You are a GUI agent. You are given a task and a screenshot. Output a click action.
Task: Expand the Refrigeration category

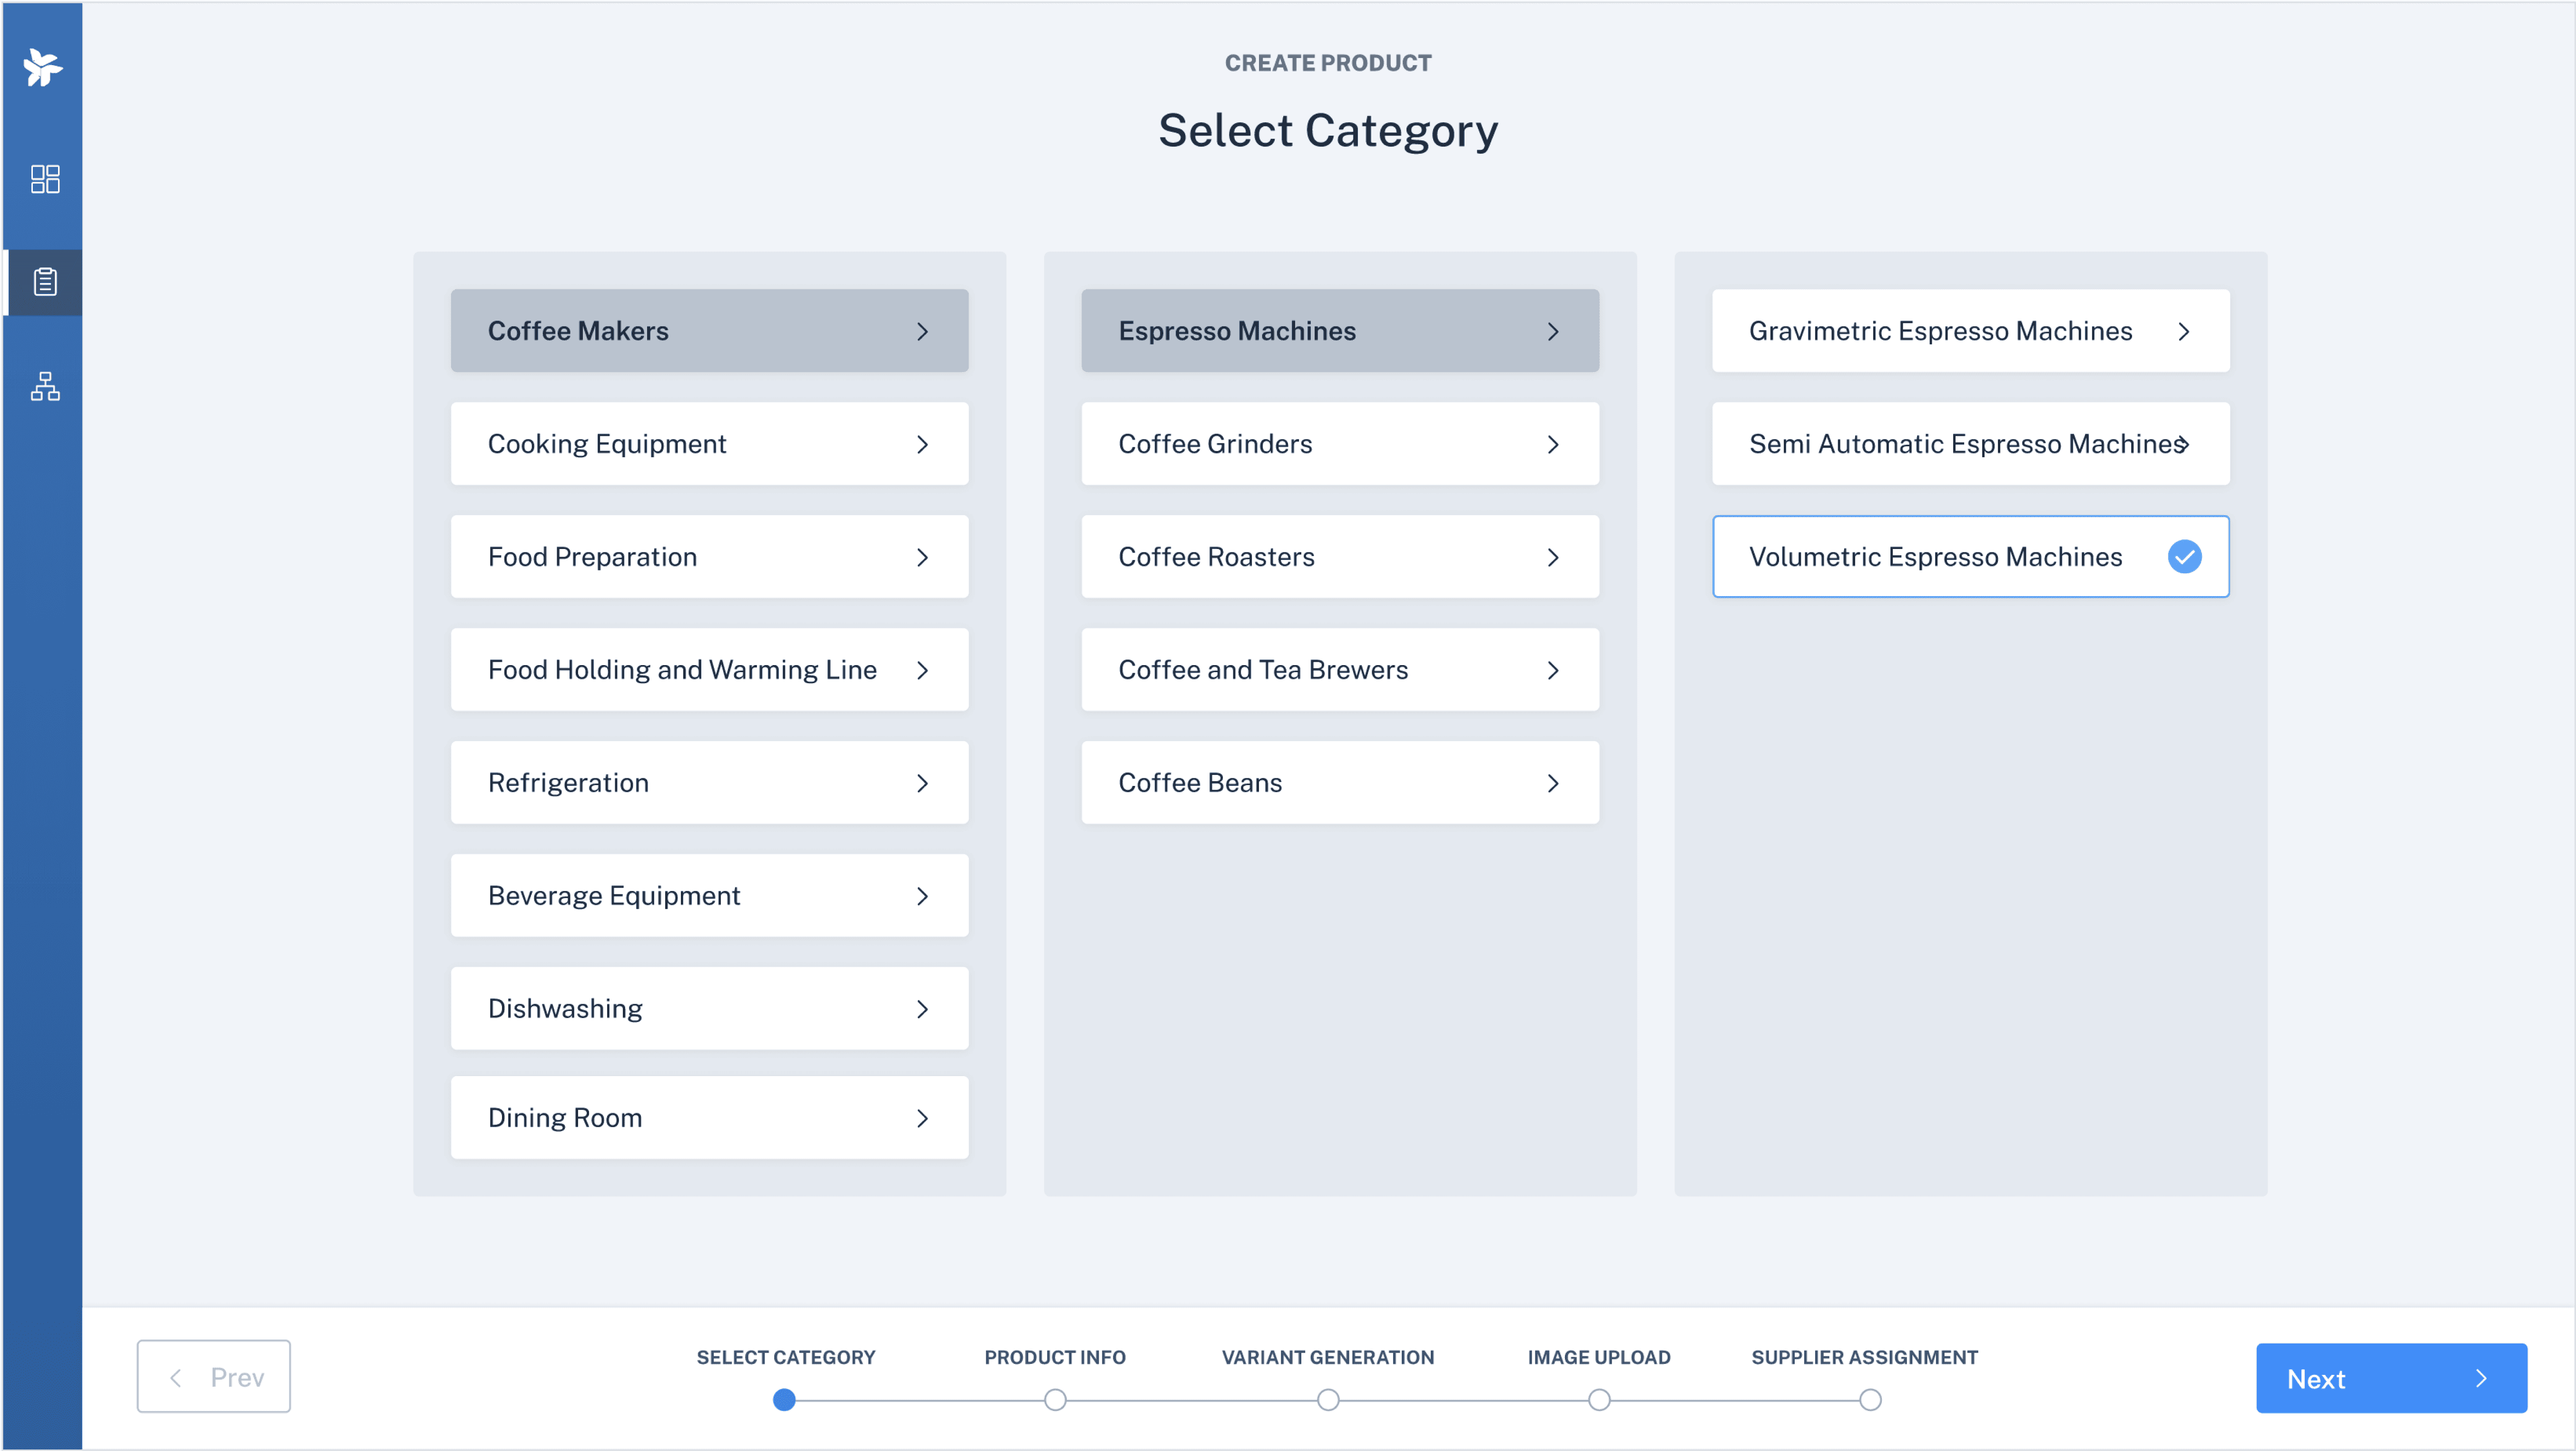click(708, 783)
